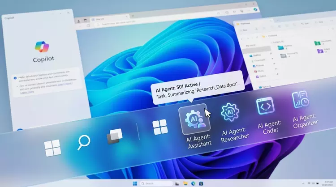Click Task View icon on bottom taskbar
Image resolution: width=336 pixels, height=187 pixels.
tap(177, 183)
